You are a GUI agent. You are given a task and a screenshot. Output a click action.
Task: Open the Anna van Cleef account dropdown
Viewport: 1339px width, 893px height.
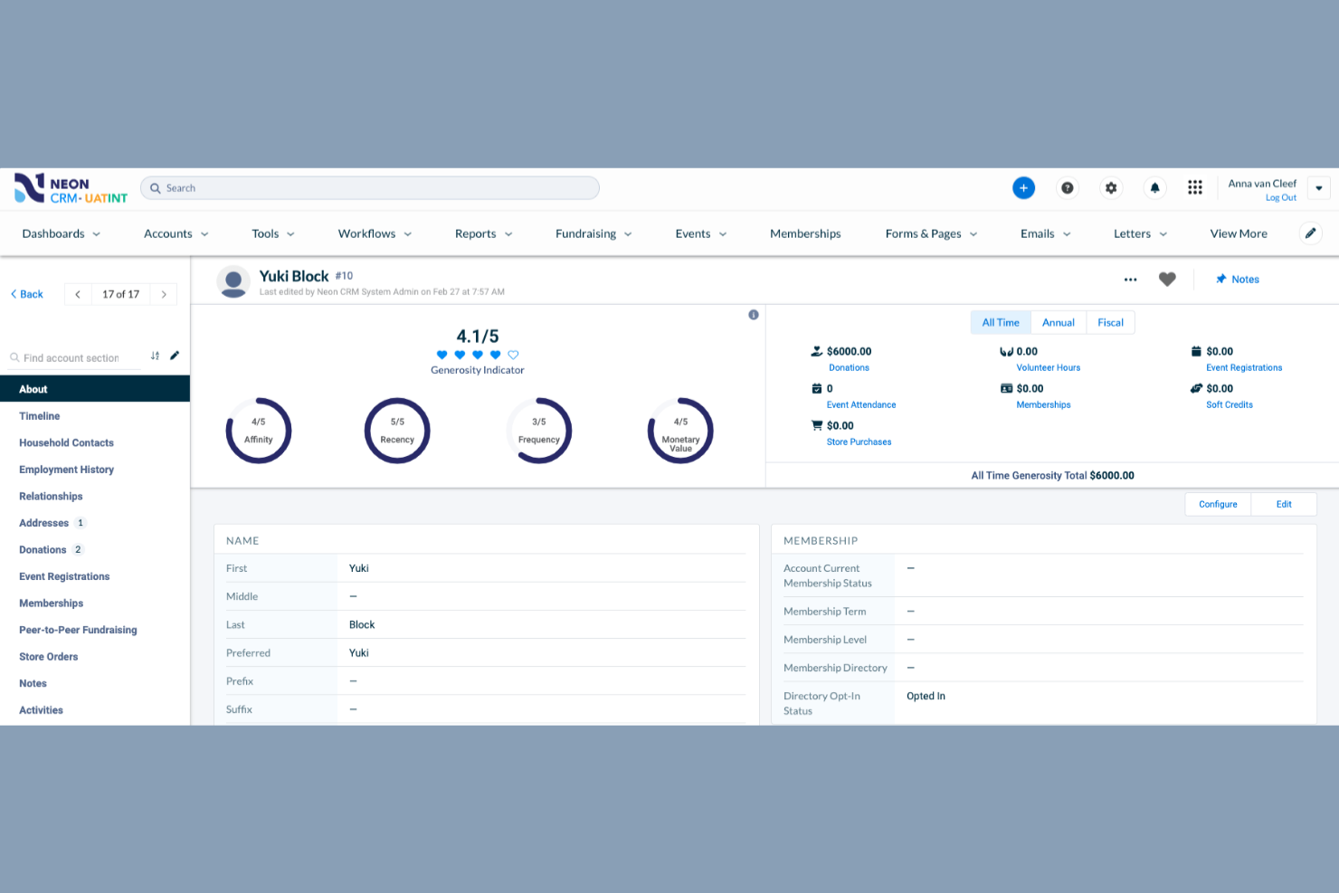pyautogui.click(x=1317, y=187)
